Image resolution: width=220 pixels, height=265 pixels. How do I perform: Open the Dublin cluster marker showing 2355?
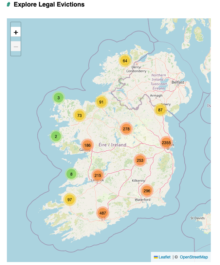click(166, 143)
